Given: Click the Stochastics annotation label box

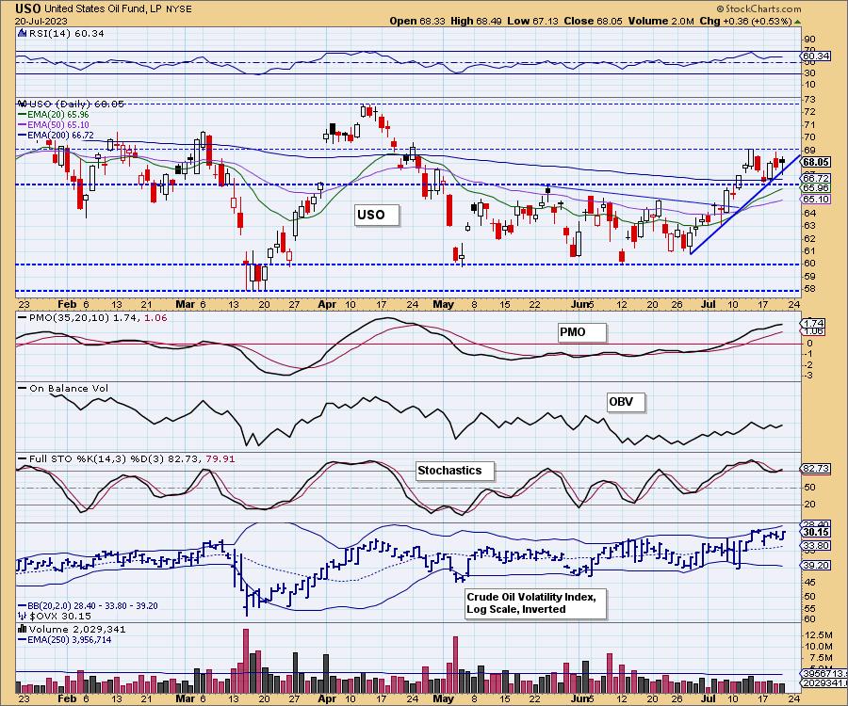Looking at the screenshot, I should (x=455, y=471).
